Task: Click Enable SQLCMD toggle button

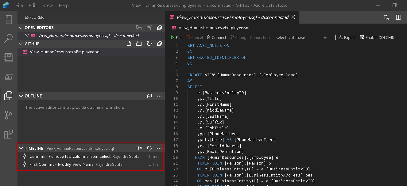Action: [377, 37]
